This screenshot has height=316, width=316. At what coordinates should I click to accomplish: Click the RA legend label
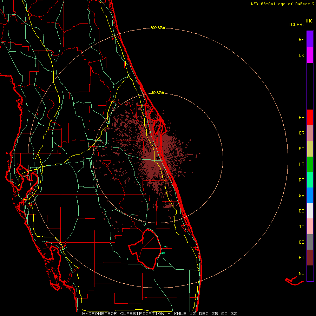coord(301,180)
